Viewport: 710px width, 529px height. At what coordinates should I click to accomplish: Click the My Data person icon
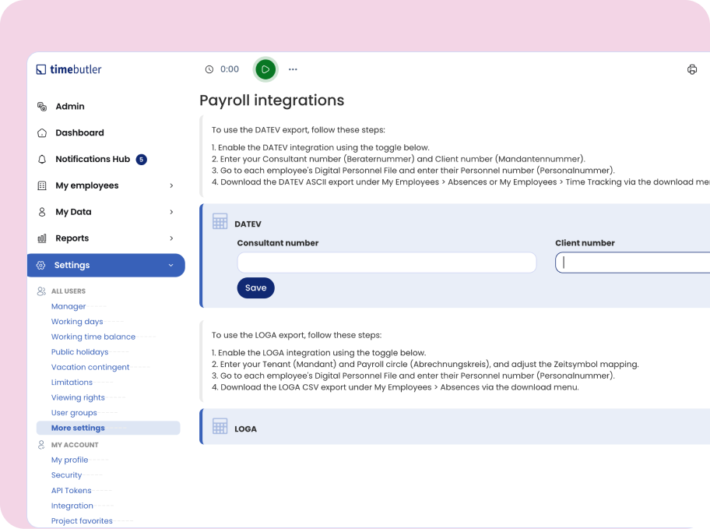42,212
